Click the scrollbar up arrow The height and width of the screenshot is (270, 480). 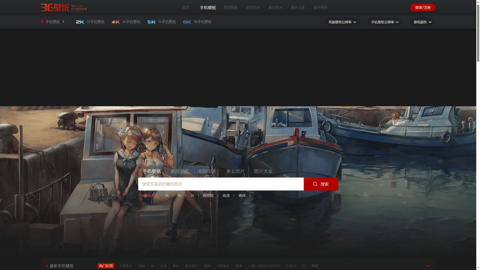coord(478,2)
